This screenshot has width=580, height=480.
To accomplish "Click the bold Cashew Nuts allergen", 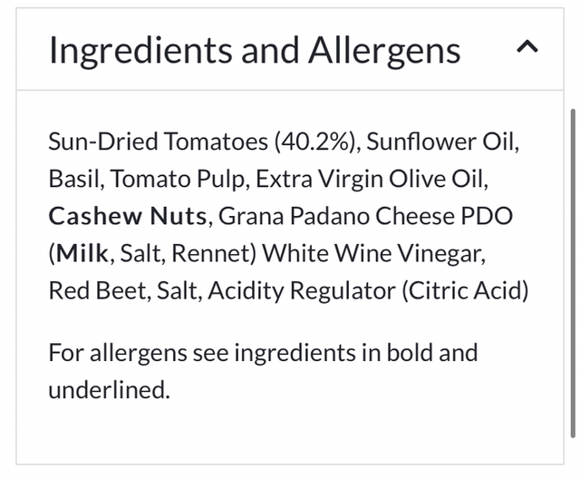I will (x=129, y=216).
